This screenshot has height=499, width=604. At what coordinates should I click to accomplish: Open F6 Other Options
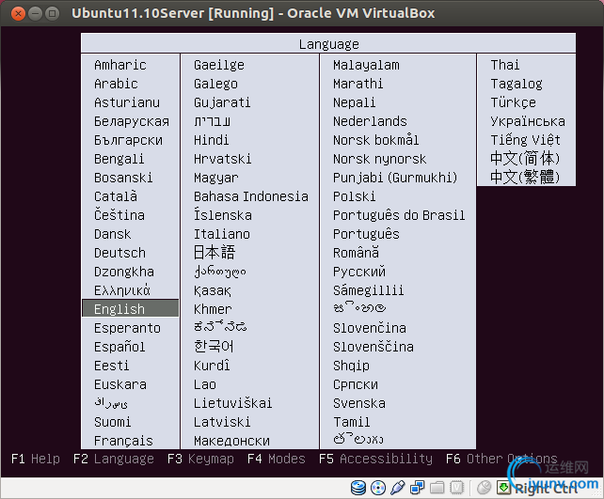[501, 459]
